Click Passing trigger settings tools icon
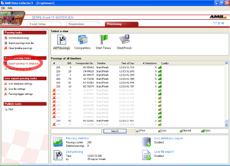 pos(6,94)
